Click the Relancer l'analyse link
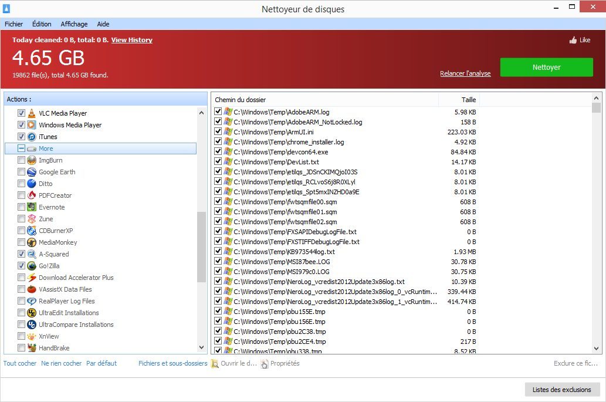 pos(465,73)
